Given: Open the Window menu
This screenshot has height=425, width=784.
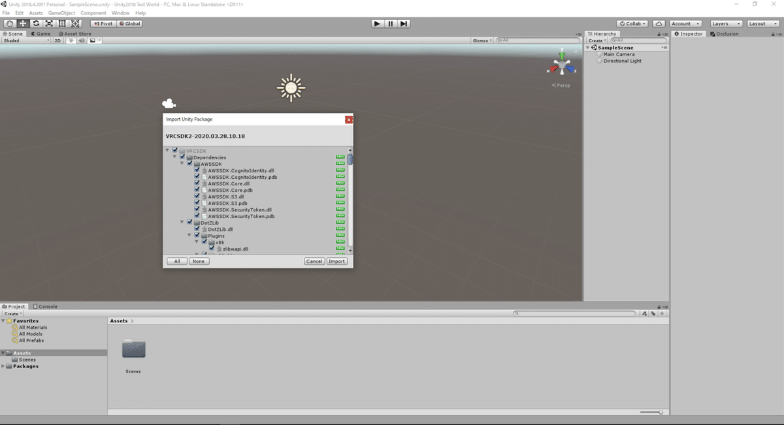Looking at the screenshot, I should click(x=120, y=13).
